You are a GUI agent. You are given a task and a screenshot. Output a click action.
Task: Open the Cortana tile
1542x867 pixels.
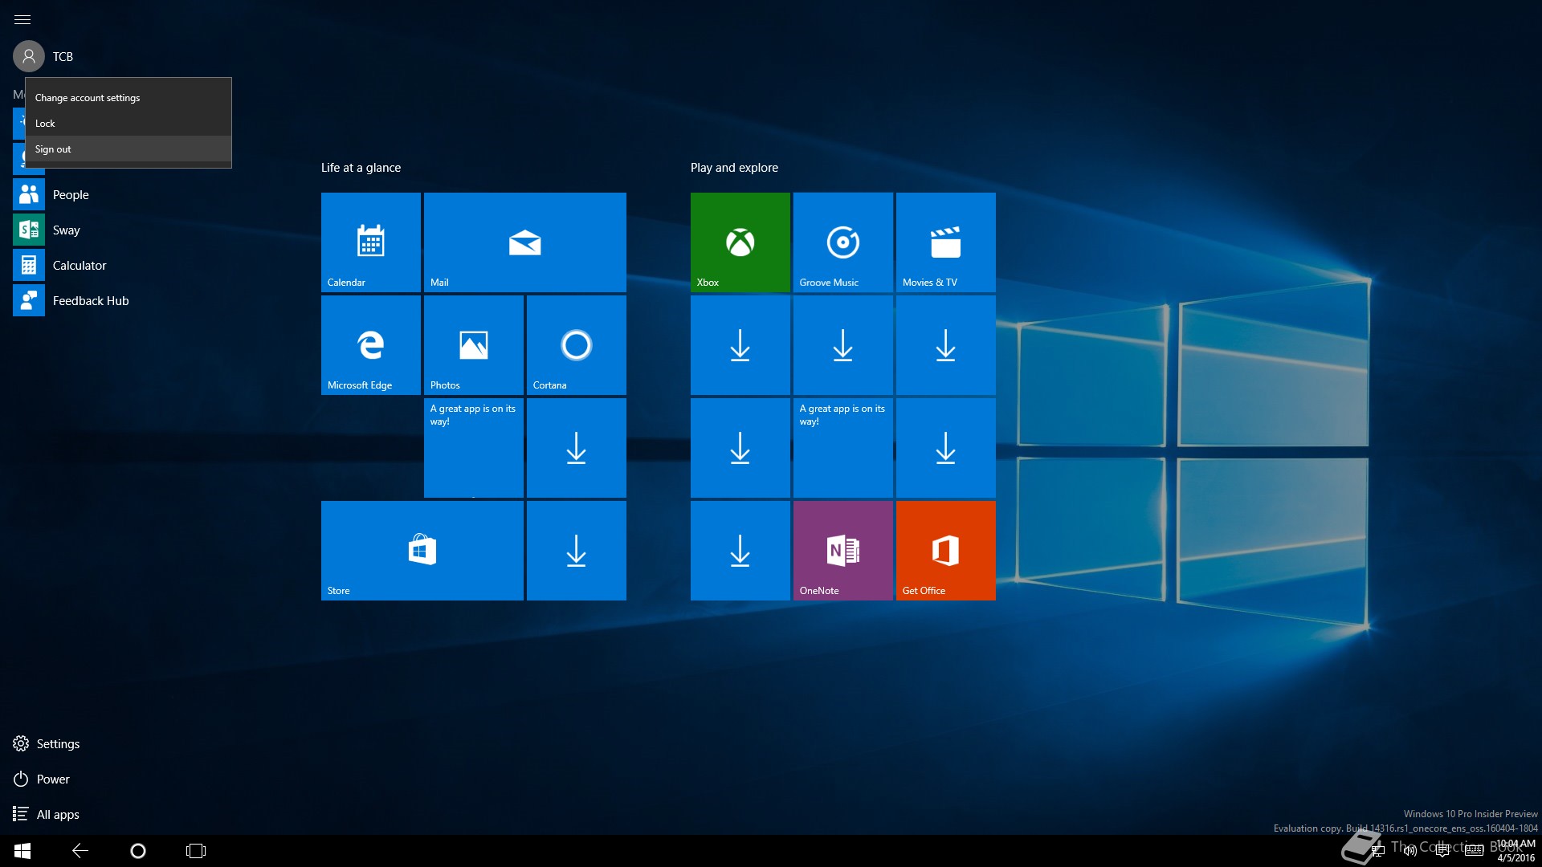577,345
